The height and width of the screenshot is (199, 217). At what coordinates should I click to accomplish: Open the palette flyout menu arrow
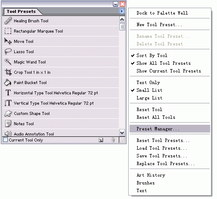(x=122, y=11)
